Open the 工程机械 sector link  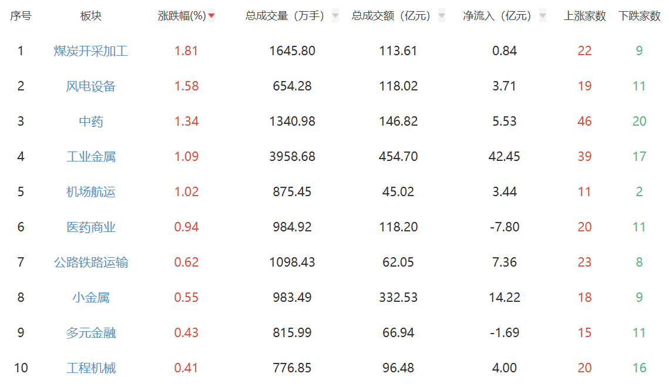[x=90, y=368]
